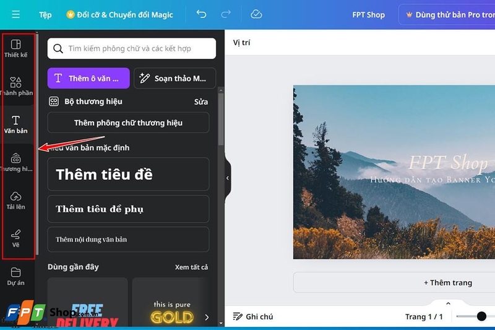Click the Dùng gần đây heading
Screen dimensions: 495x330
click(x=73, y=267)
